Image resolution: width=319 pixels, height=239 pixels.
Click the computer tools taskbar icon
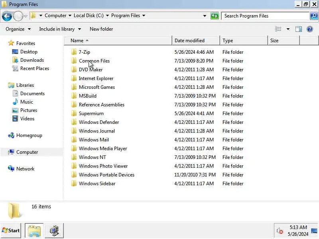(x=54, y=231)
